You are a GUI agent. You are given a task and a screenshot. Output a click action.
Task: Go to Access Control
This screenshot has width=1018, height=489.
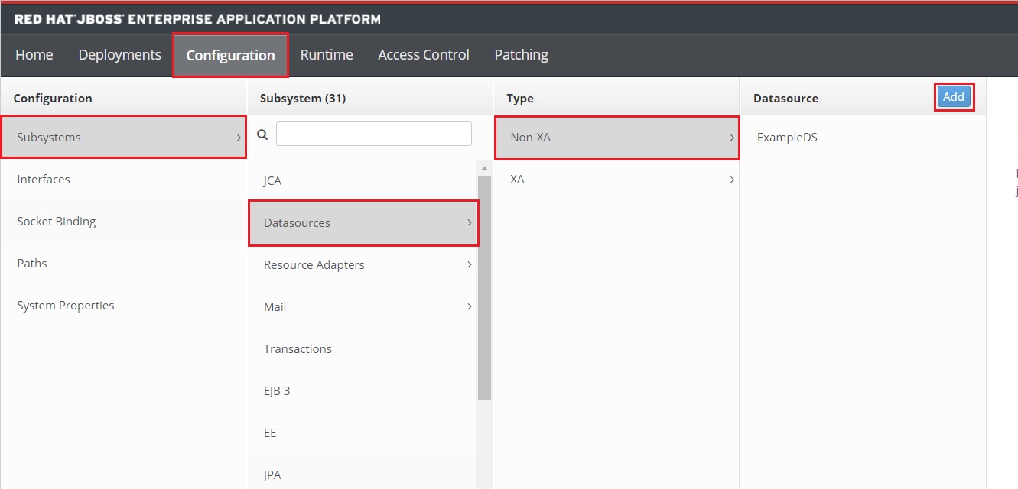pyautogui.click(x=423, y=54)
